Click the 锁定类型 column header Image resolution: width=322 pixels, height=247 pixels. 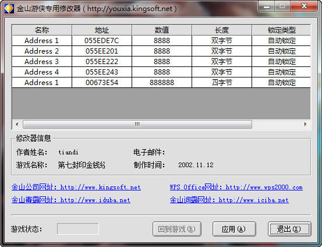(281, 30)
